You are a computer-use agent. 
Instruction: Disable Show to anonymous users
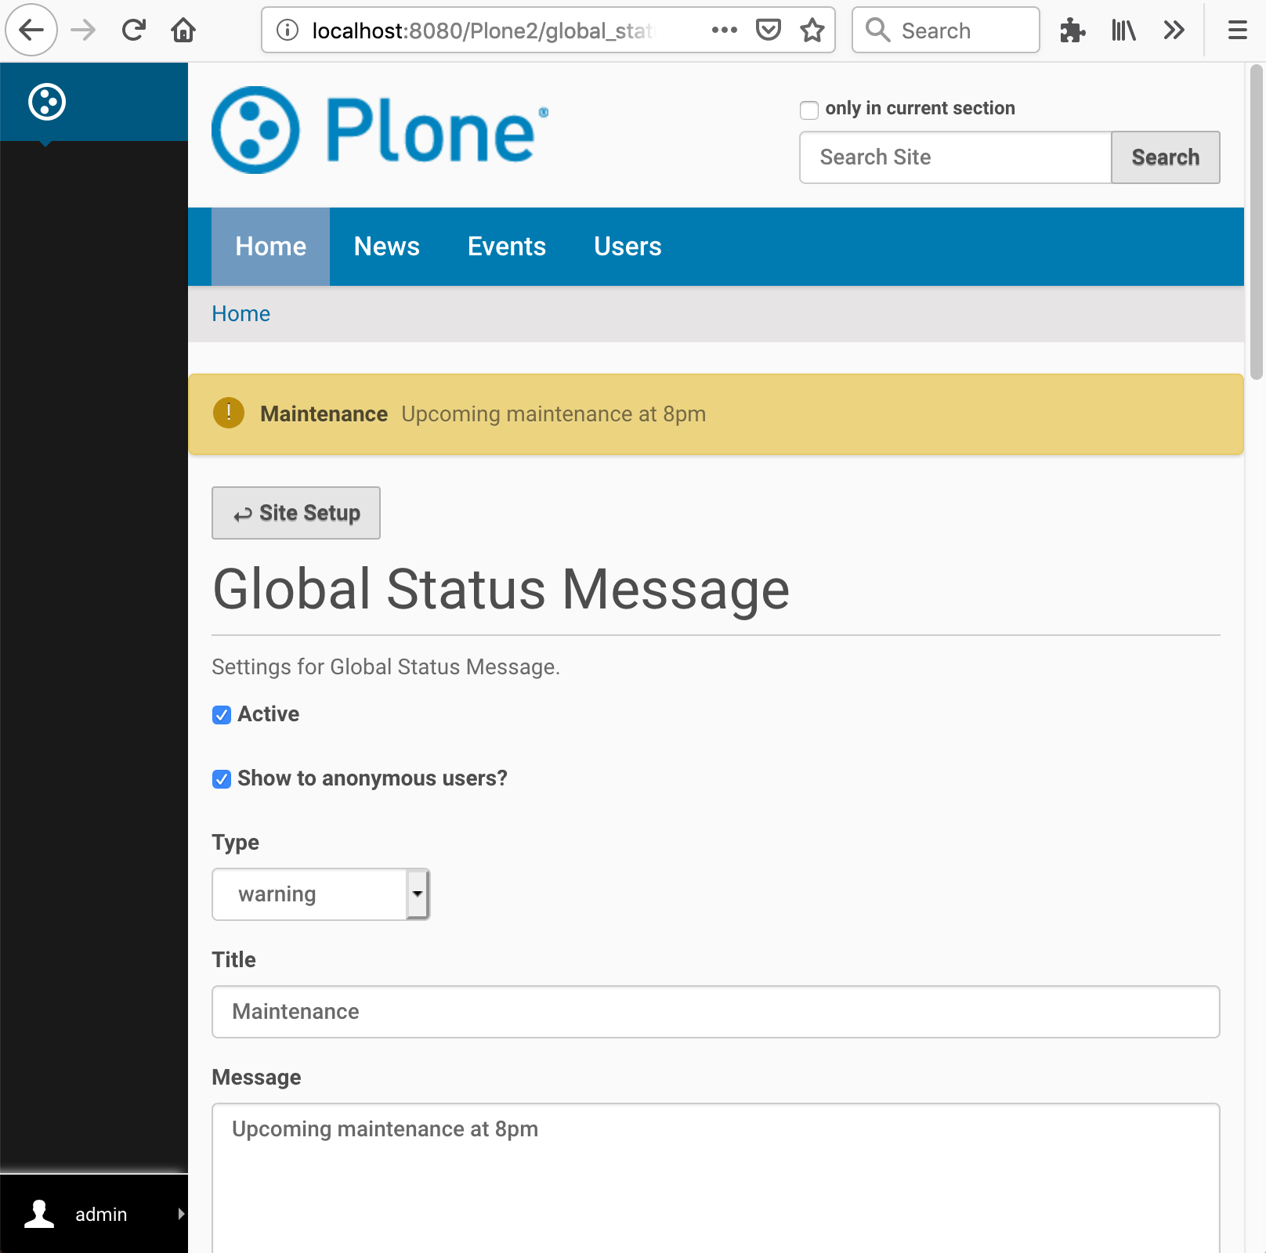click(x=221, y=778)
